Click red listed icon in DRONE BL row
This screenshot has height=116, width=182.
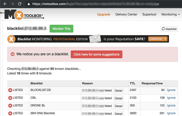(10, 106)
